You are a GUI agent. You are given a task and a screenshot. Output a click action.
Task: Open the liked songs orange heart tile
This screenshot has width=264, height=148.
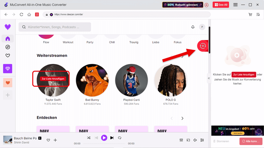(8, 83)
